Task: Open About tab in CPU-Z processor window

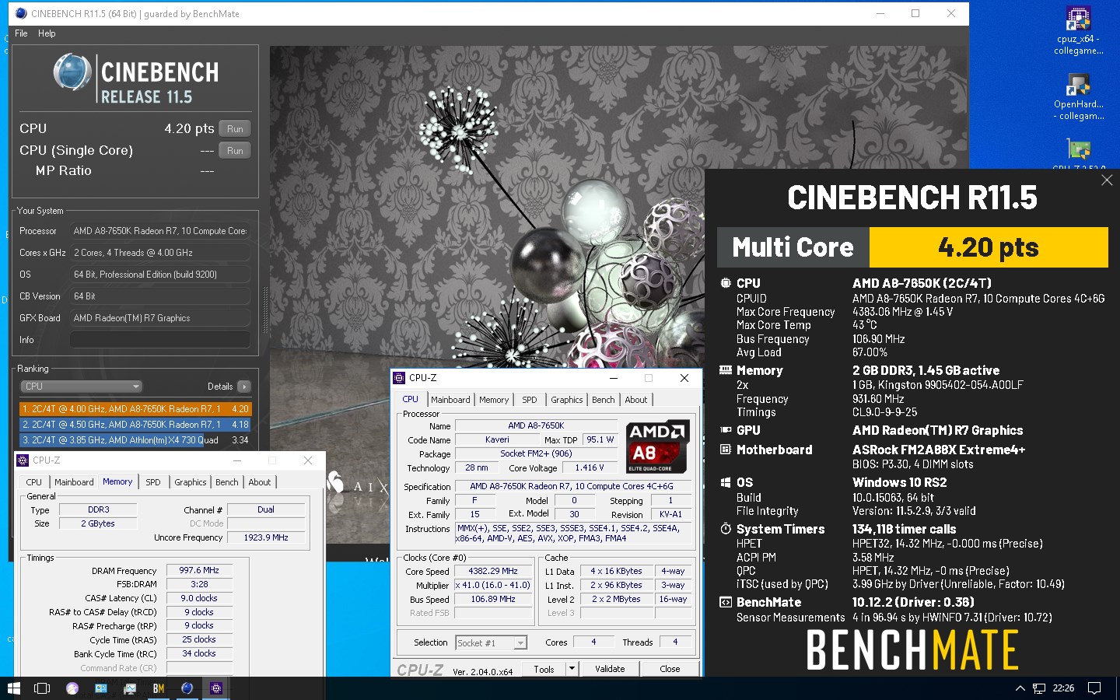Action: pyautogui.click(x=636, y=400)
